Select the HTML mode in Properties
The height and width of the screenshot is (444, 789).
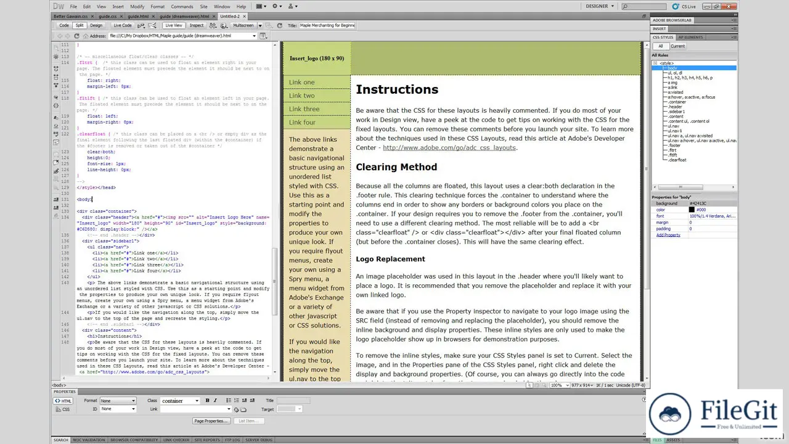[63, 401]
